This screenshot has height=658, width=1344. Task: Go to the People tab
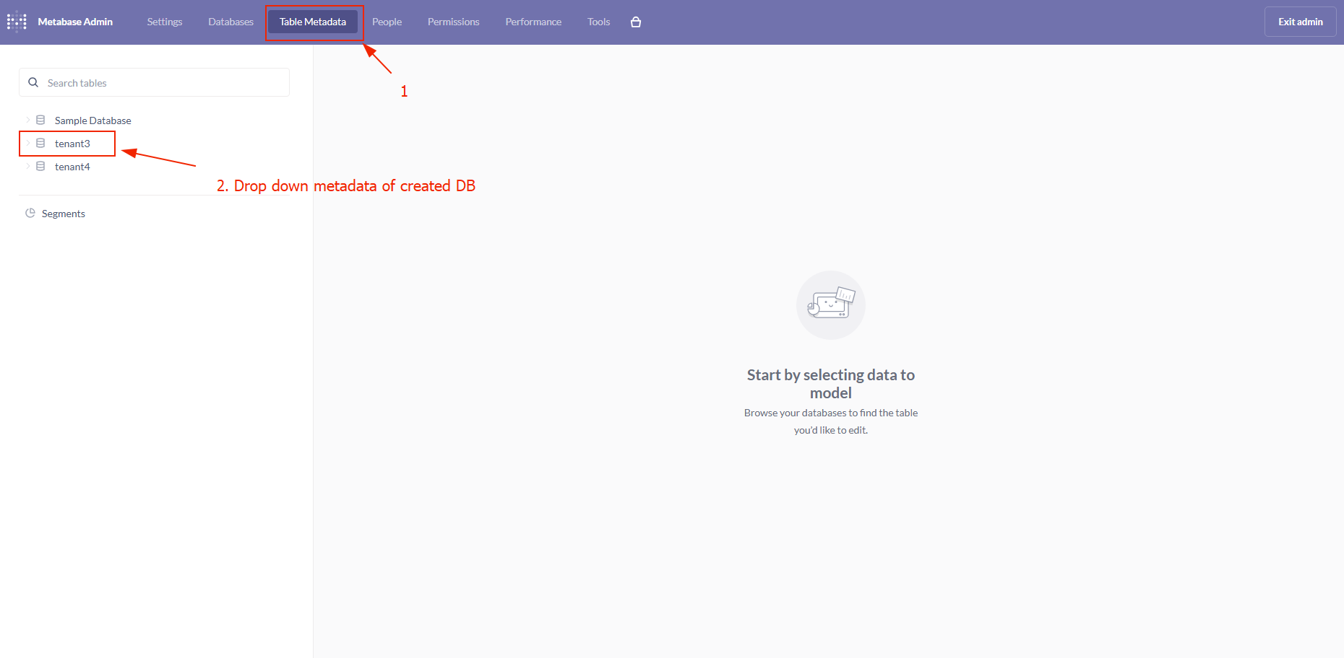387,22
